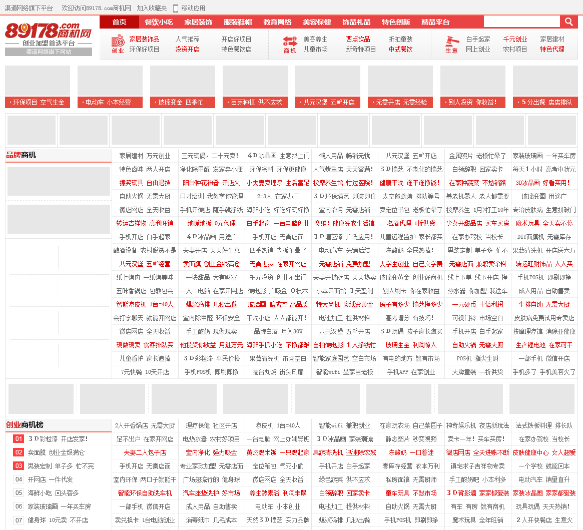583x530 pixels.
Task: Open the 美容保健 navigation tab
Action: click(x=317, y=22)
